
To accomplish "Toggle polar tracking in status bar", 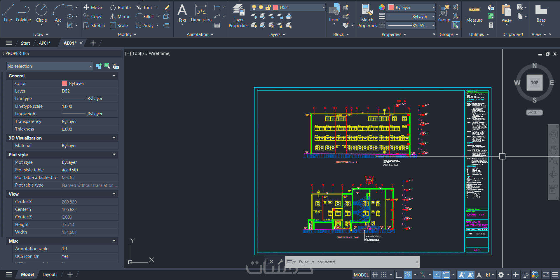I will click(408, 275).
